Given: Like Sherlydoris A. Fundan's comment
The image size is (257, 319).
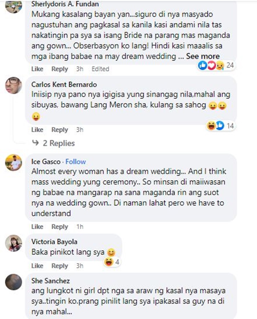Looking at the screenshot, I should click(37, 69).
